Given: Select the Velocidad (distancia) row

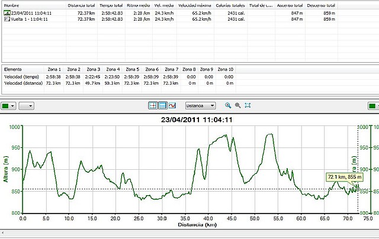Looking at the screenshot, I should pos(119,83).
